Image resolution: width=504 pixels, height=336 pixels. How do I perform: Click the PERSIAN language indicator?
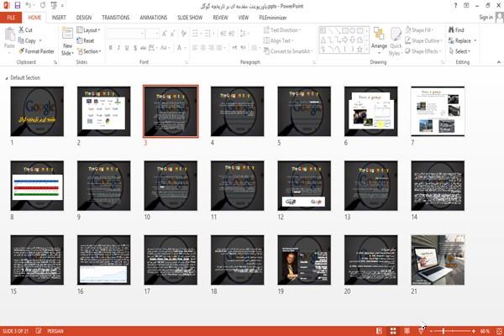[55, 331]
